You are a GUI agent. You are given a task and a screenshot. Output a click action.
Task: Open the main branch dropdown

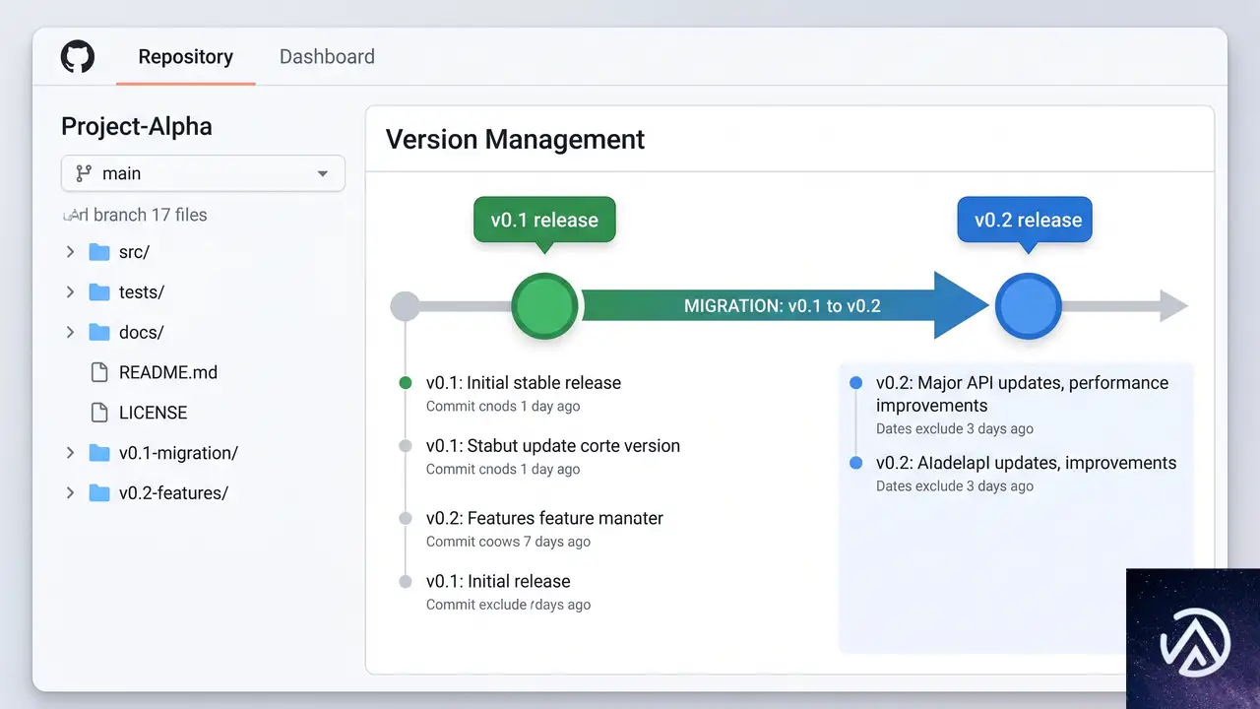[203, 173]
